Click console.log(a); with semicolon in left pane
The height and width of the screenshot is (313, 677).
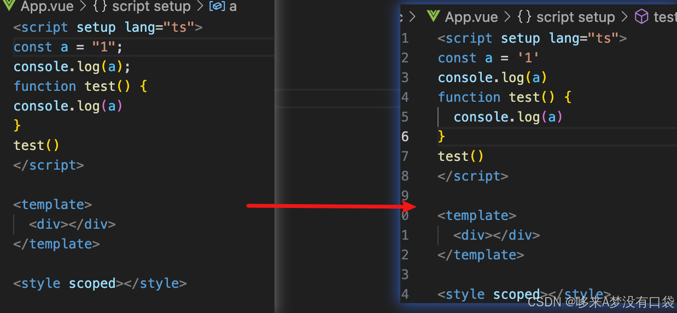[x=72, y=67]
